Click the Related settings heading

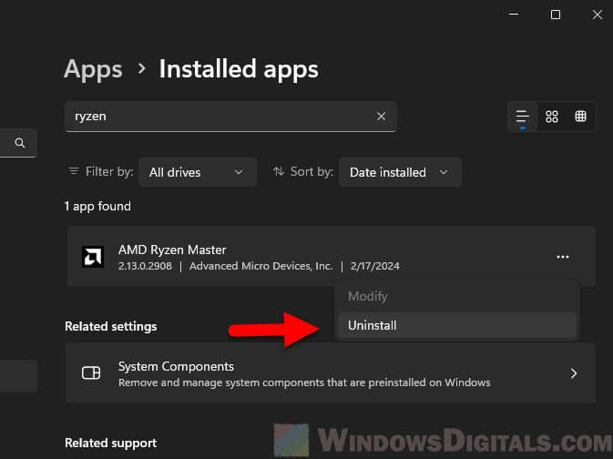(x=110, y=326)
